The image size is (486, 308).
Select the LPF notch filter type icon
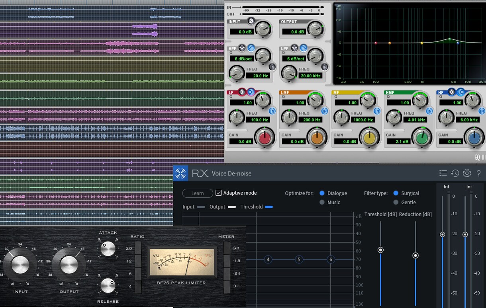pyautogui.click(x=294, y=49)
